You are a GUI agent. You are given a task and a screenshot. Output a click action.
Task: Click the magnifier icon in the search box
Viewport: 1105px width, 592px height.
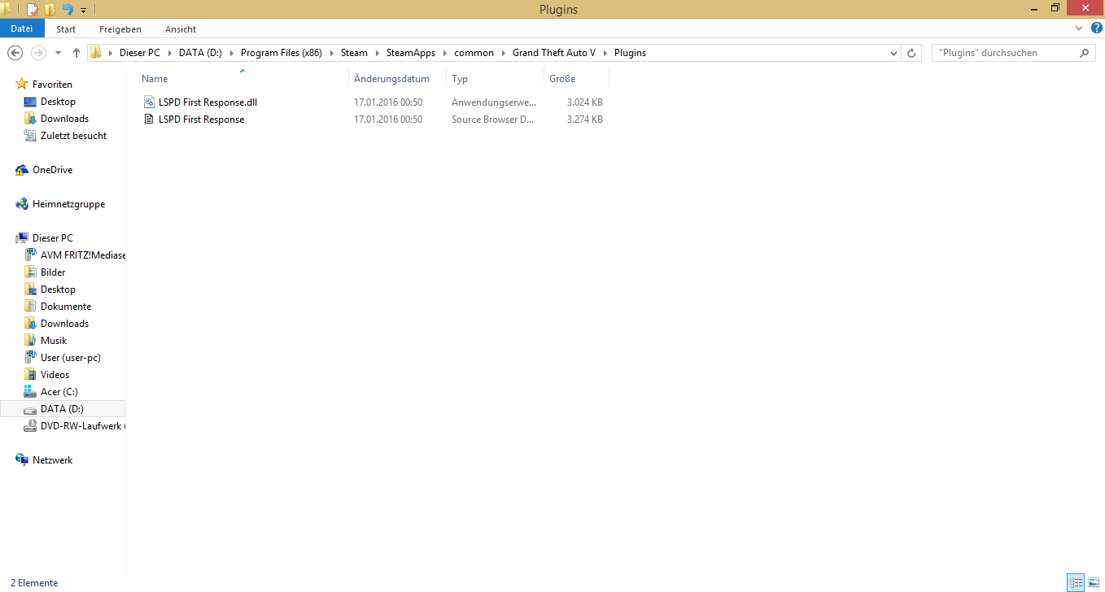pos(1084,53)
